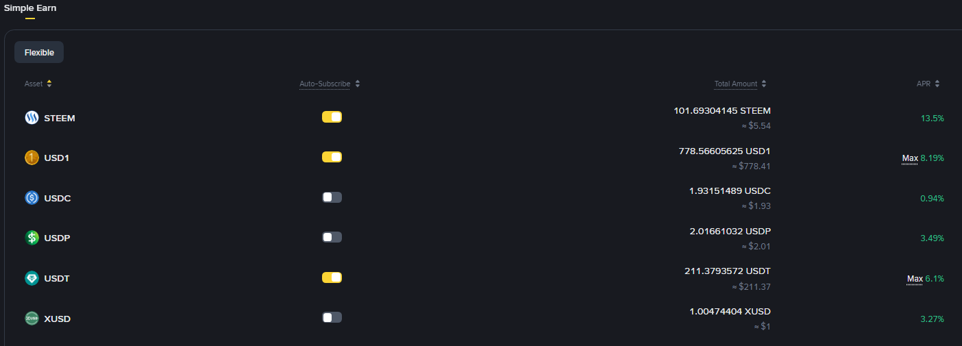This screenshot has height=346, width=962.
Task: Click the Max label on USD1 APR
Action: [910, 158]
